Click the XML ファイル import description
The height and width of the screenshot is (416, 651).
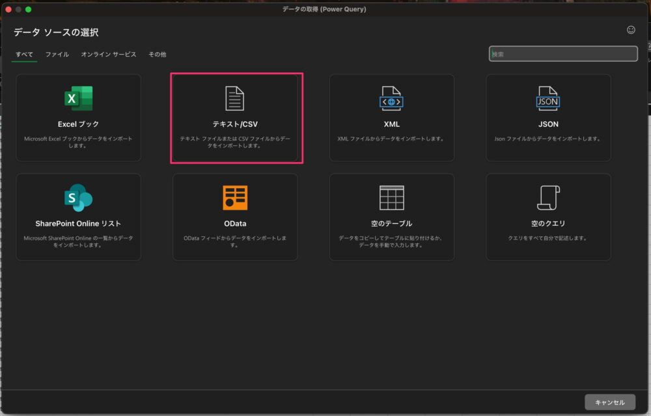[x=391, y=139]
